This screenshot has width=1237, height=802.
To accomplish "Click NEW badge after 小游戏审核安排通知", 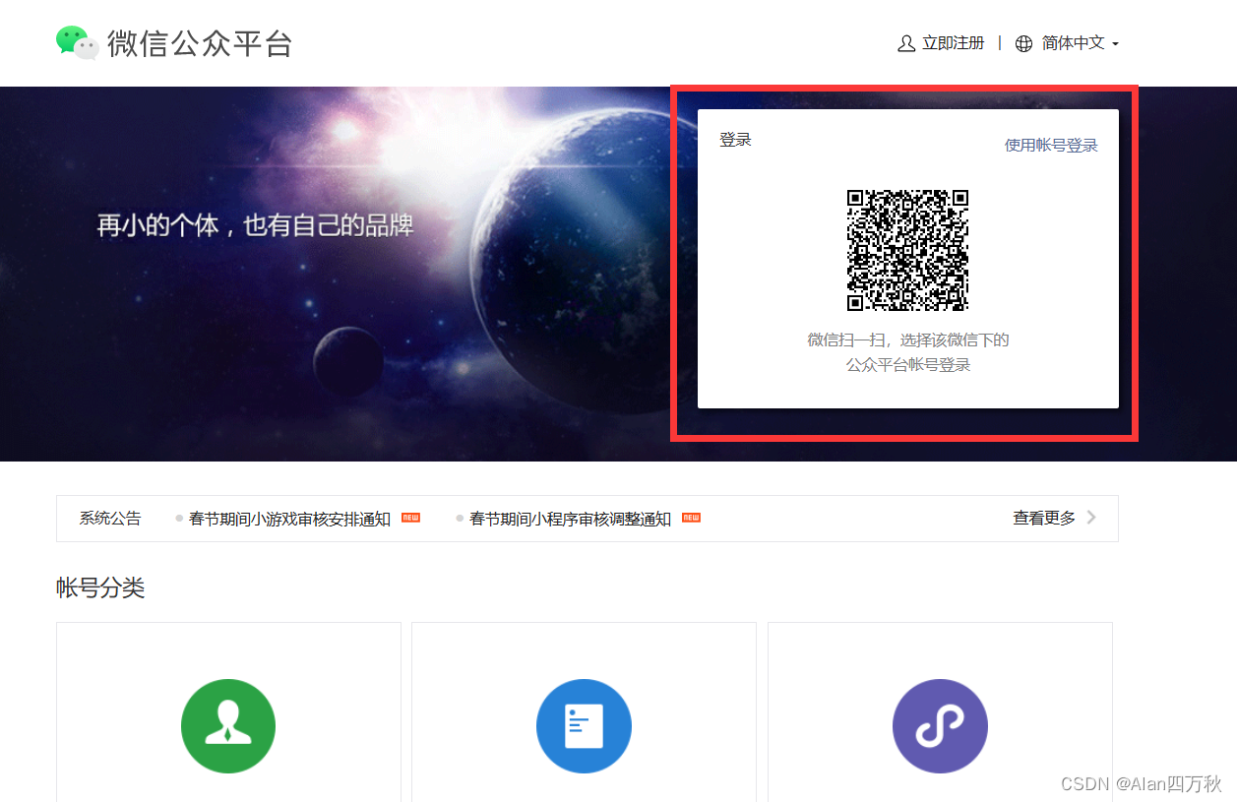I will 410,518.
